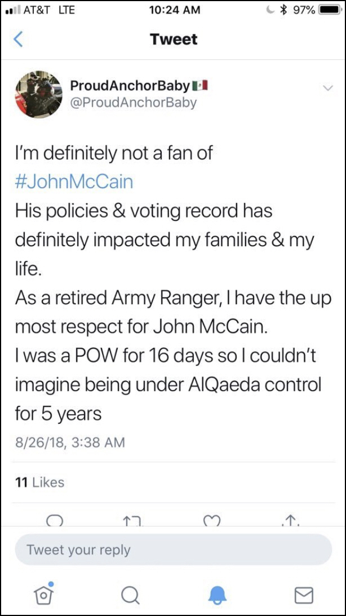The width and height of the screenshot is (346, 616).
Task: Focus the "Tweet your reply" field
Action: [x=173, y=549]
